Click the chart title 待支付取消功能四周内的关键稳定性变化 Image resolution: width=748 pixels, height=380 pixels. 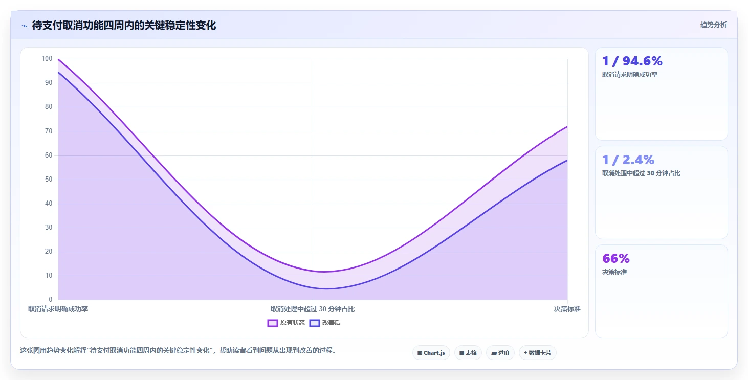pos(124,26)
